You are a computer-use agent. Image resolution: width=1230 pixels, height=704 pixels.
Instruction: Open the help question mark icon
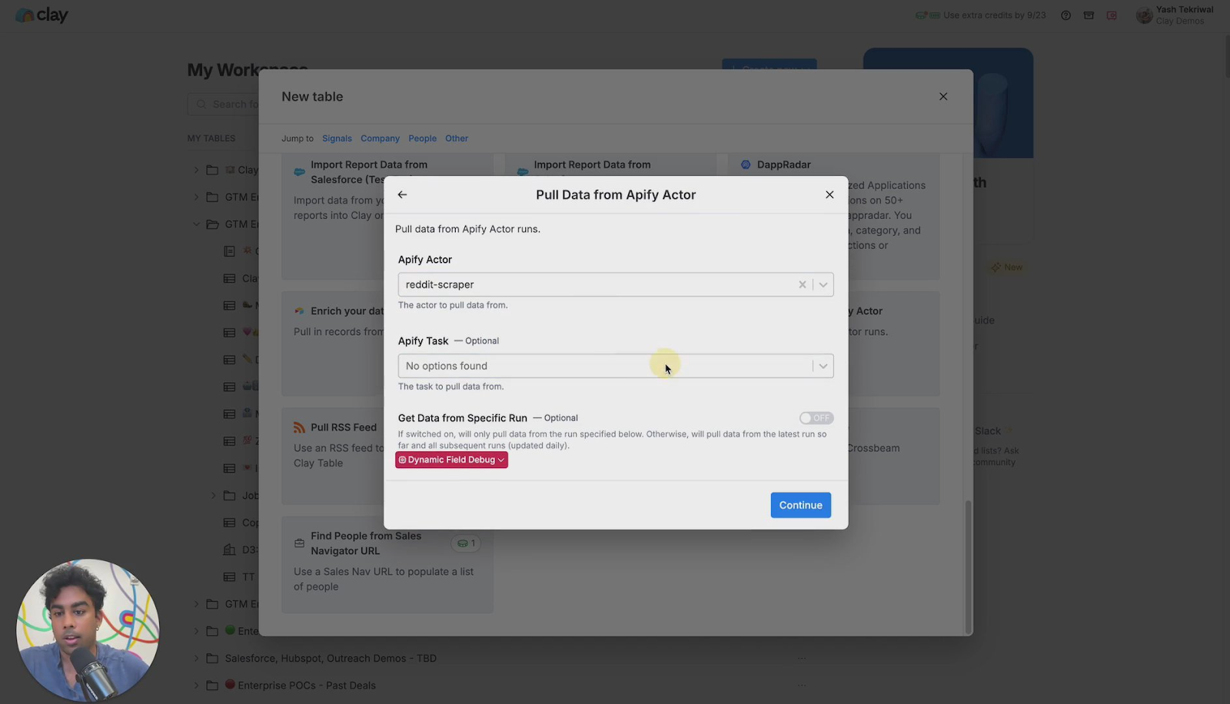click(1065, 15)
